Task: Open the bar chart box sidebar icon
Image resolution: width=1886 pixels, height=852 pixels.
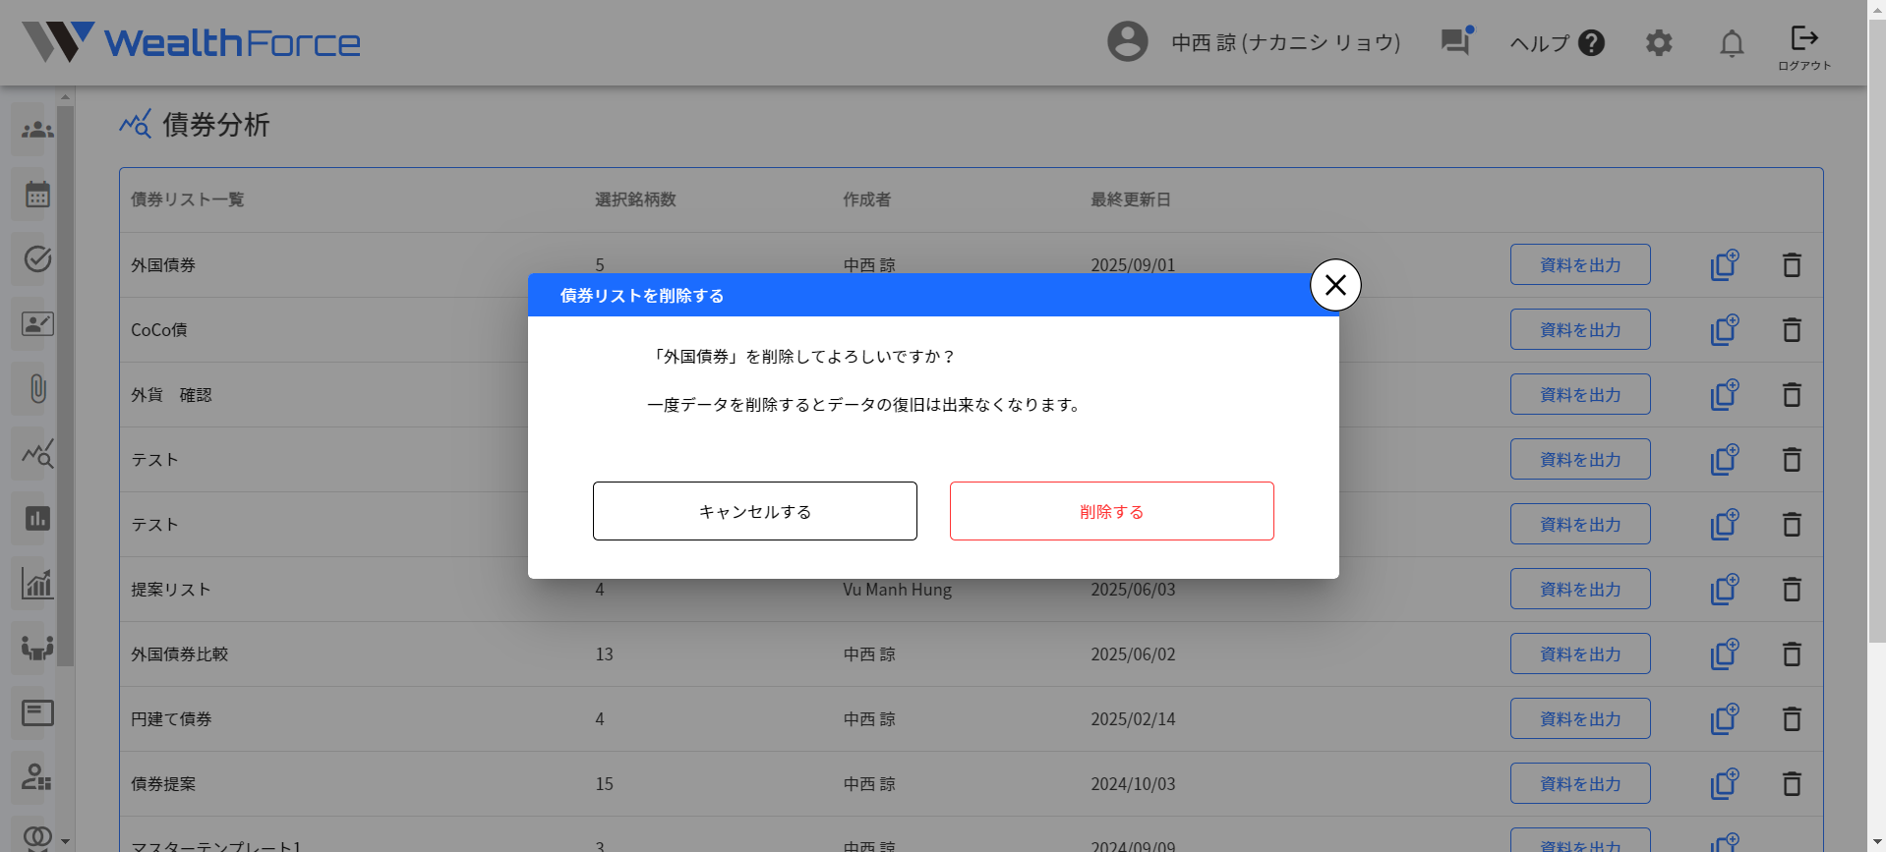Action: click(37, 519)
